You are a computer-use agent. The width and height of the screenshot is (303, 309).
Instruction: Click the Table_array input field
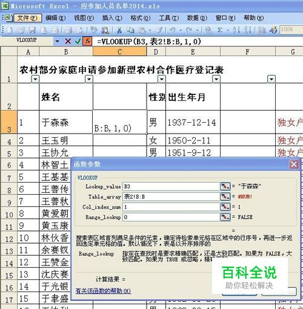pyautogui.click(x=171, y=197)
